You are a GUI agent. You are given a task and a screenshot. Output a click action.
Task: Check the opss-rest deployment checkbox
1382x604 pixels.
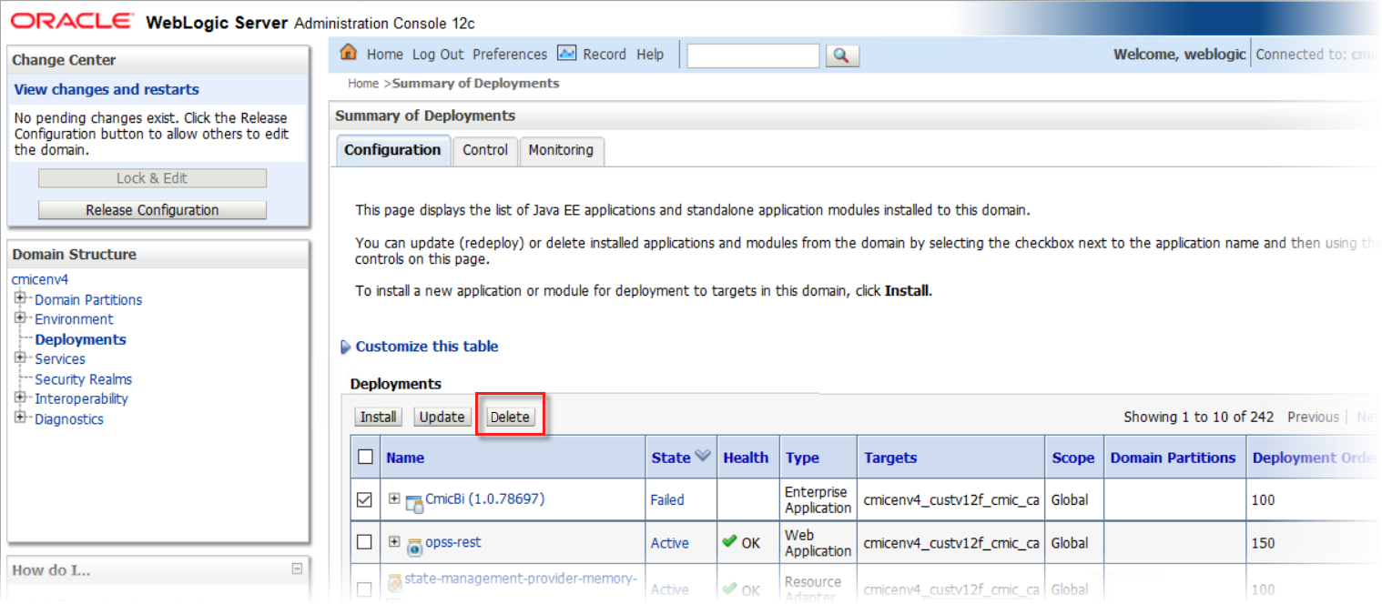[x=363, y=543]
